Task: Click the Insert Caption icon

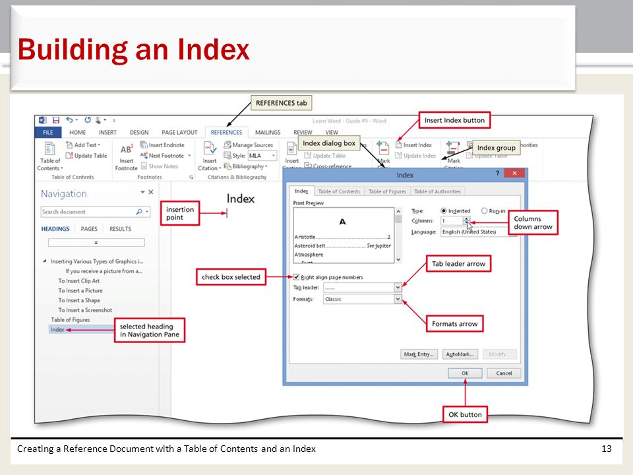Action: (x=292, y=148)
